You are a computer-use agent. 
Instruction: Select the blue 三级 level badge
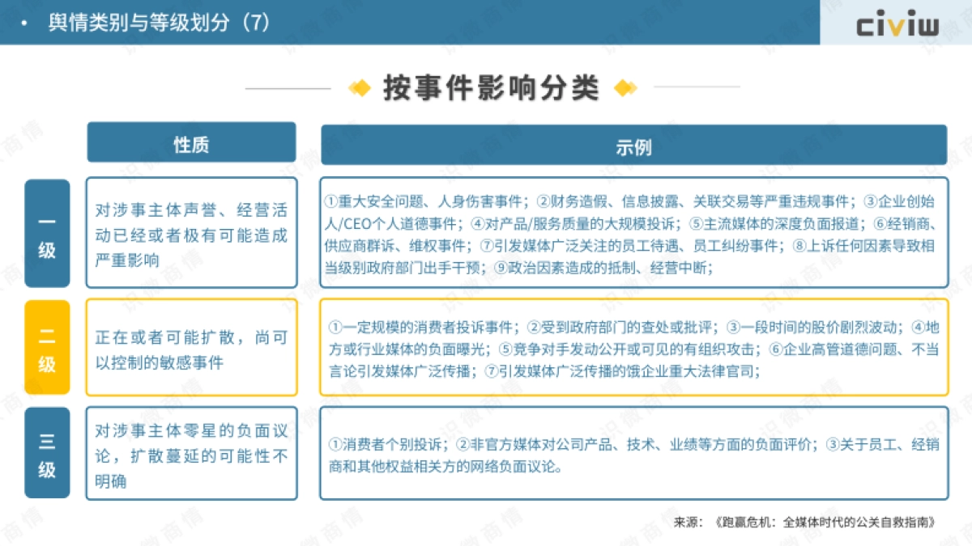47,453
